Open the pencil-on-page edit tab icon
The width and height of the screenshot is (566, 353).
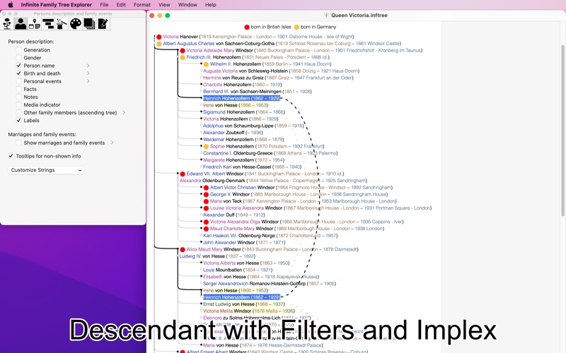point(103,24)
